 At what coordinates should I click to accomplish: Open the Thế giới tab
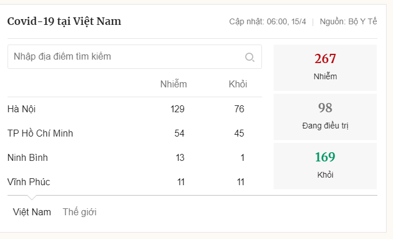pyautogui.click(x=79, y=212)
